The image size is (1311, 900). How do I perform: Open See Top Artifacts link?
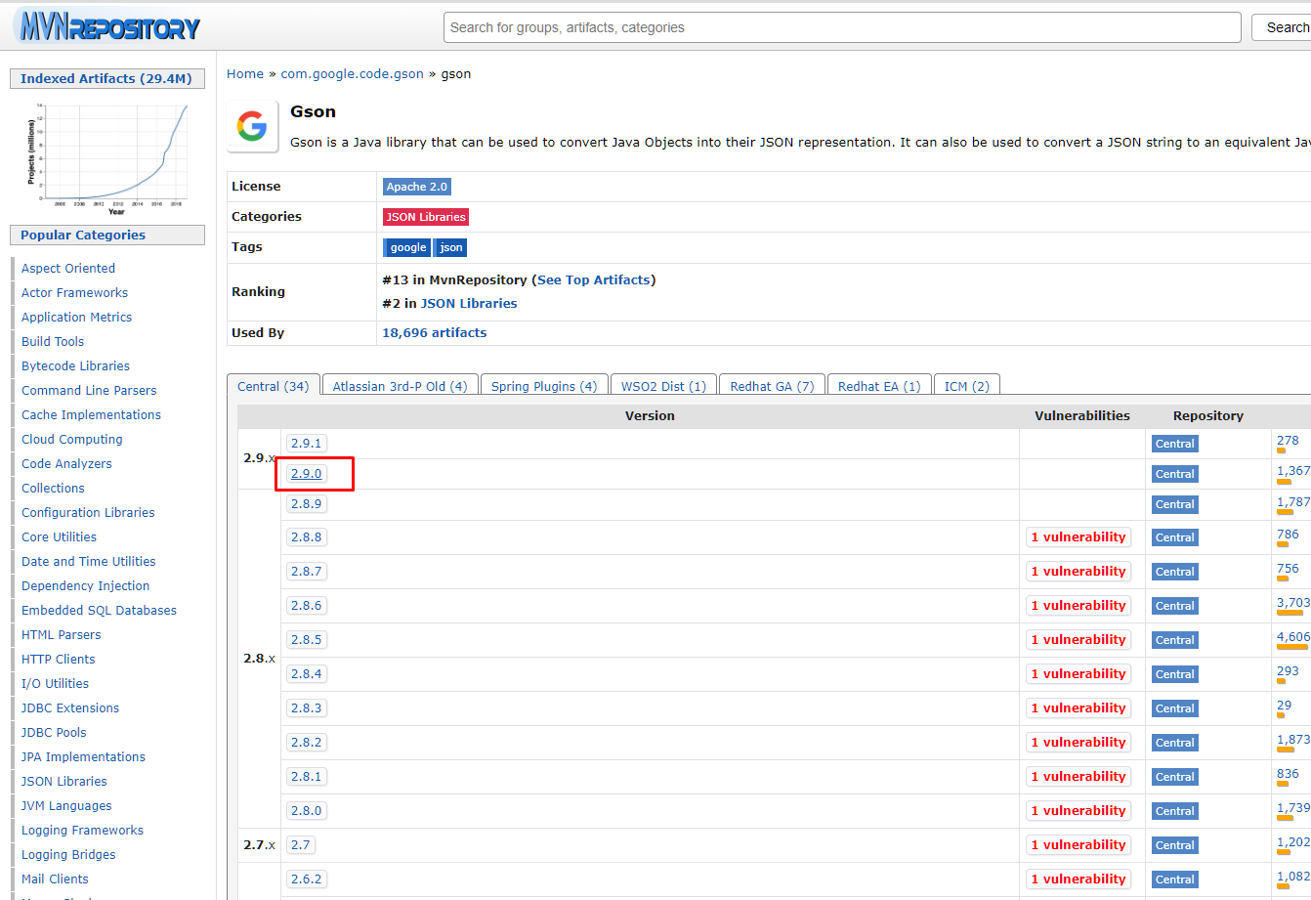(594, 279)
